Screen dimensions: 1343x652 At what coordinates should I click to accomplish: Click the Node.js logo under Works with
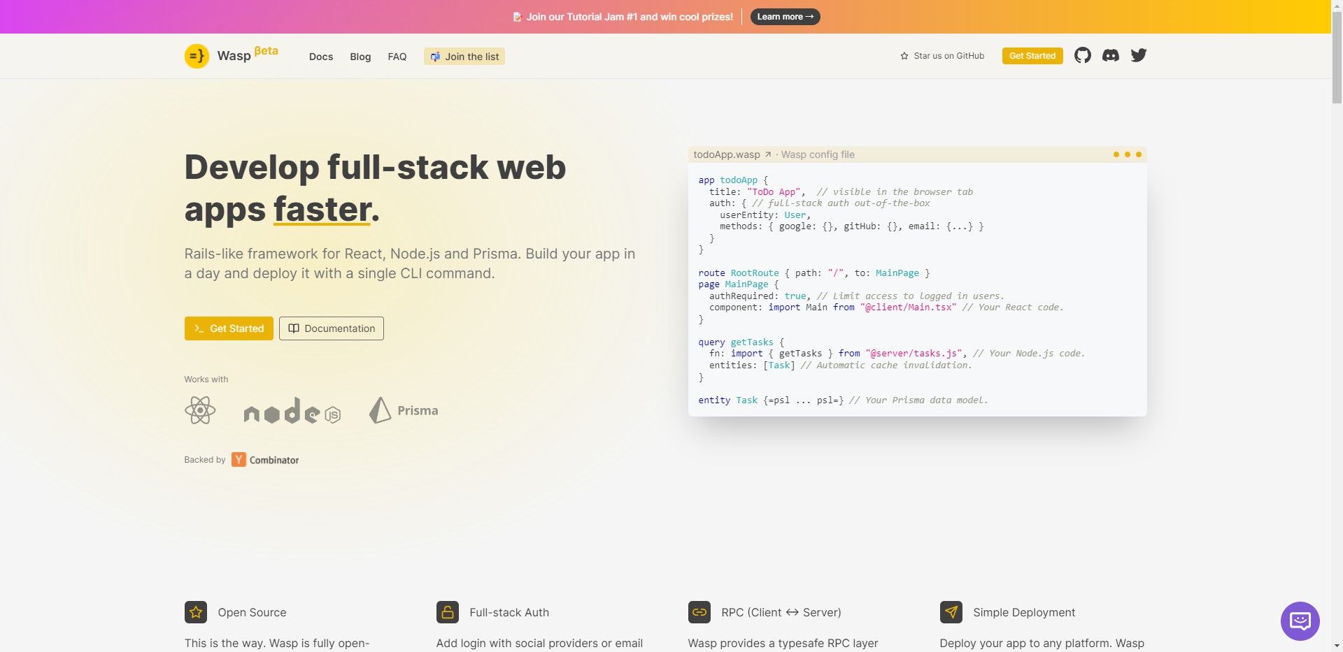pos(292,411)
